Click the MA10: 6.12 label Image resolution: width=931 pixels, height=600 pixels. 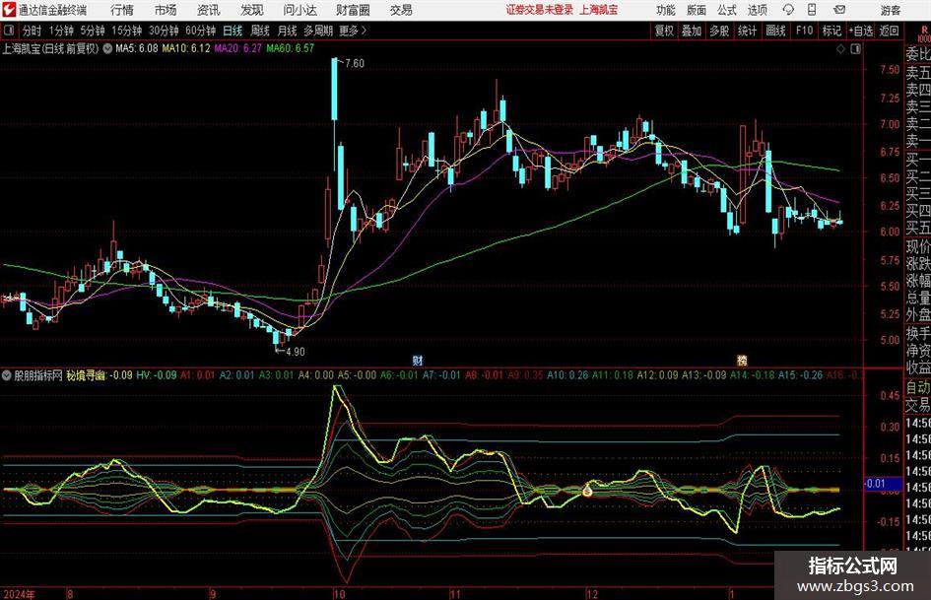(x=186, y=48)
